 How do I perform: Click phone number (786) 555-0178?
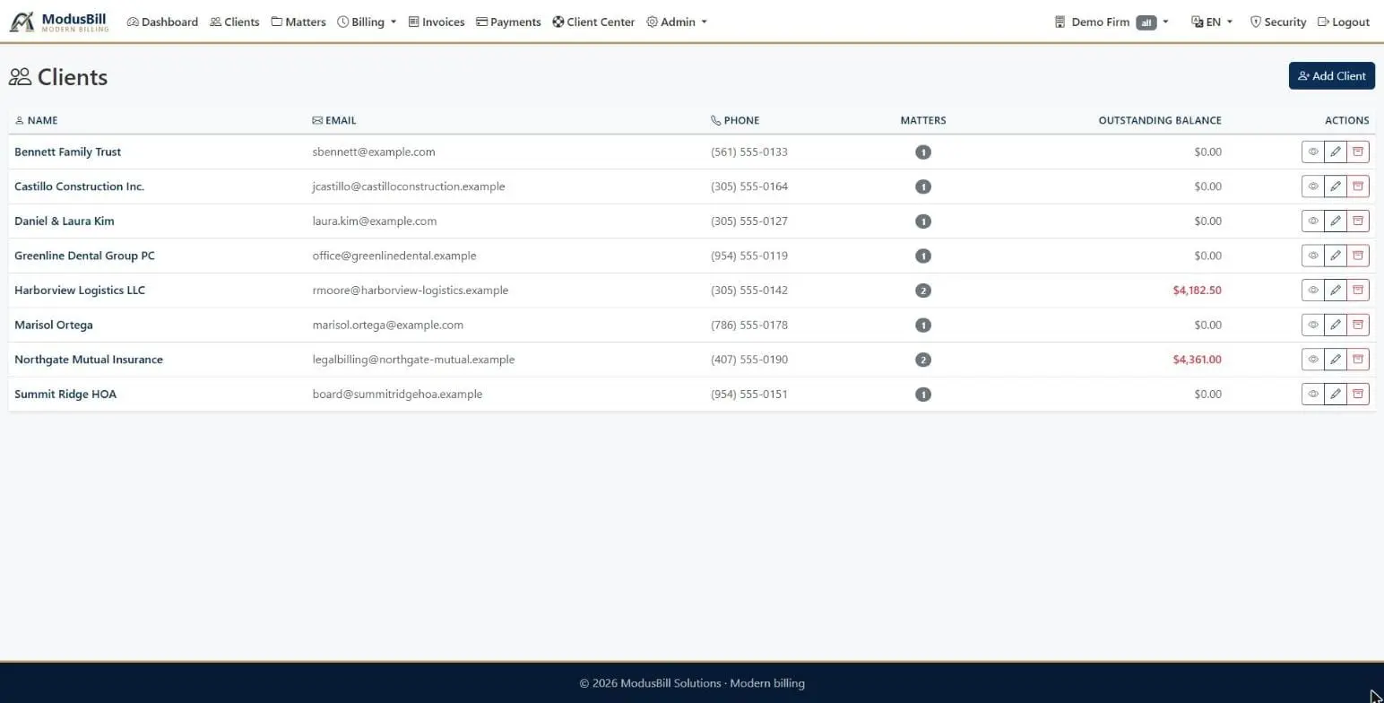(x=749, y=325)
